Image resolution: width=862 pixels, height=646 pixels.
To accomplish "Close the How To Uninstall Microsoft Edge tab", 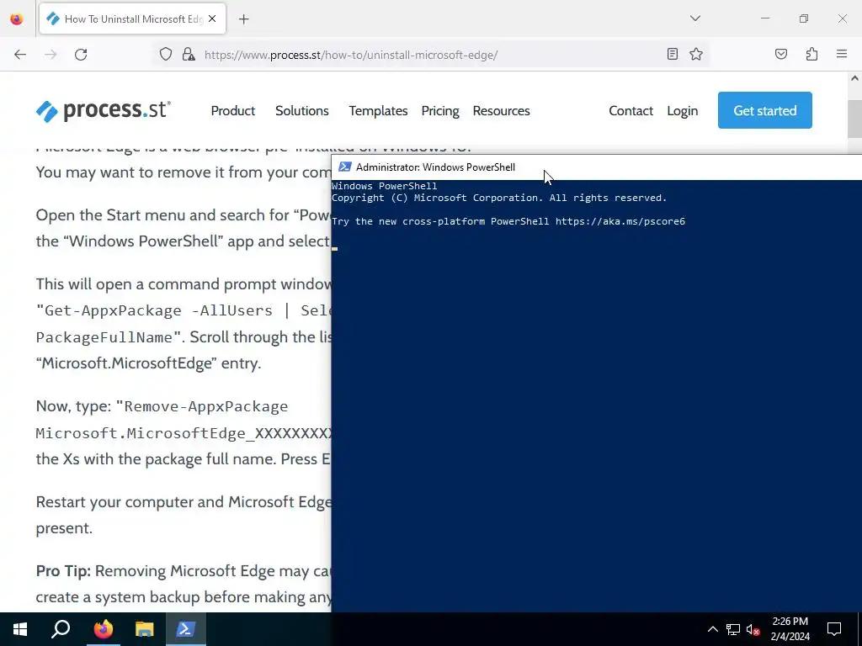I will click(212, 19).
